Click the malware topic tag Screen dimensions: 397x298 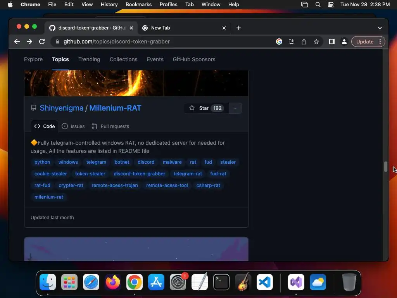pyautogui.click(x=172, y=162)
